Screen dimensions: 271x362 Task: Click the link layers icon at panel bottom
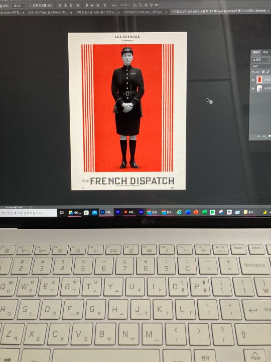point(259,136)
